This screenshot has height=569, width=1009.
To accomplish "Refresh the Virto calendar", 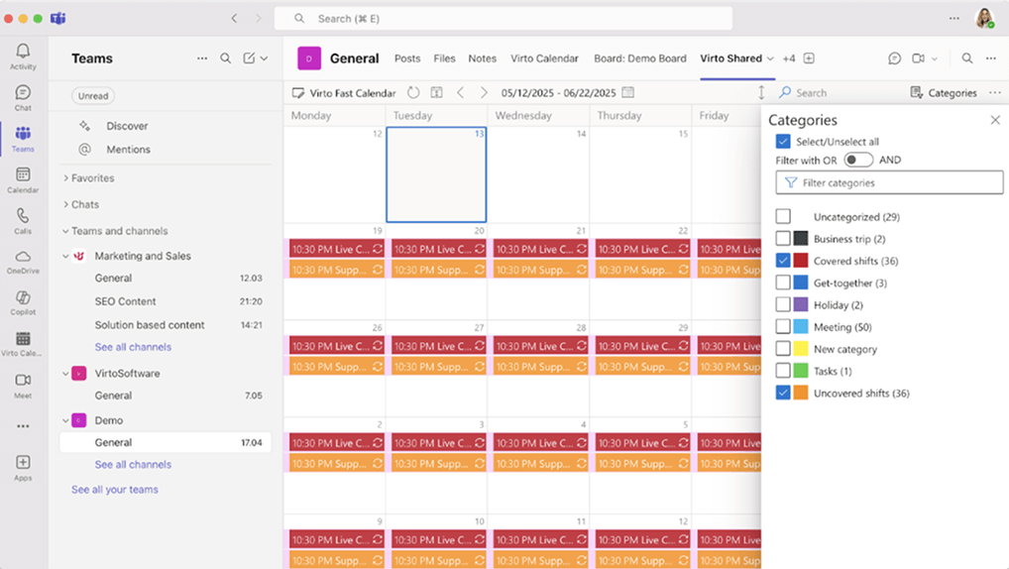I will (x=413, y=93).
